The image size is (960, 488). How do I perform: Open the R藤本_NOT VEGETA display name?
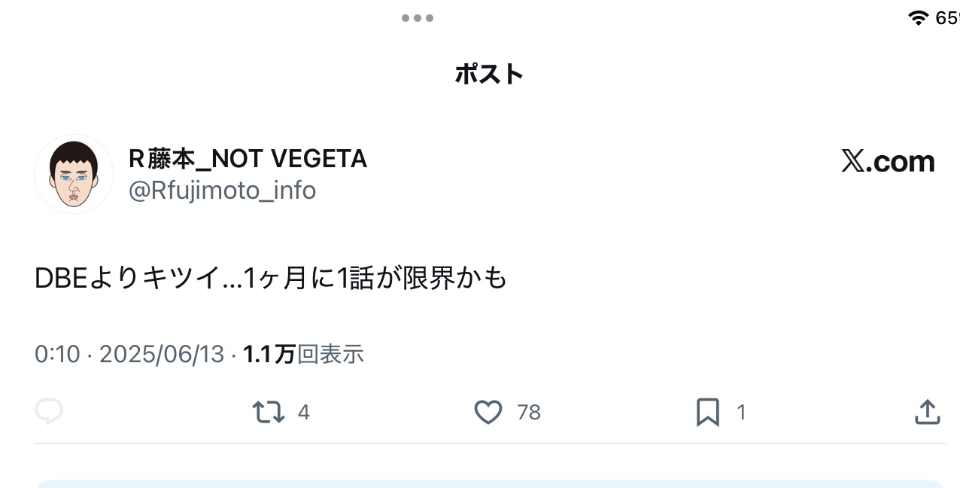tap(248, 159)
